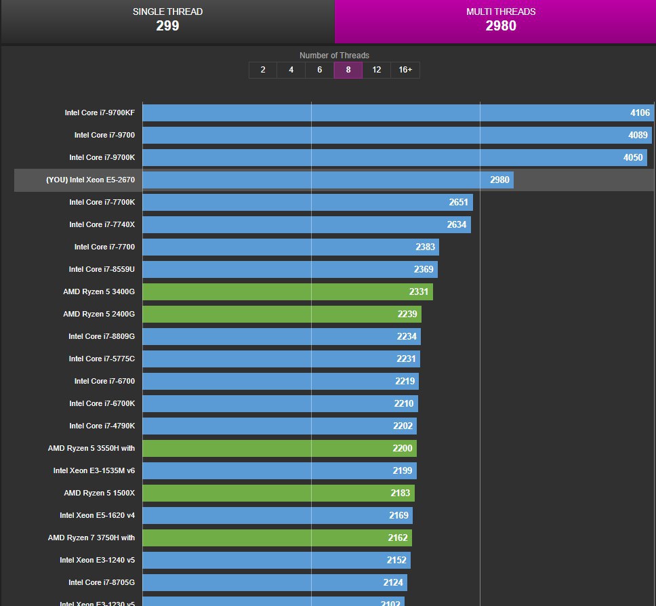Click the AMD Ryzen 5 1500X label
The image size is (656, 606).
(100, 493)
